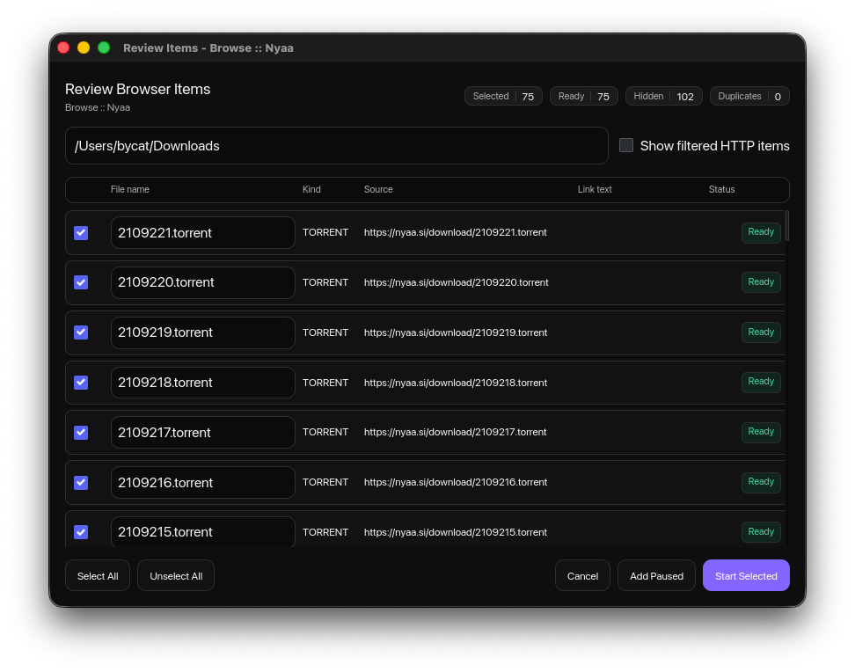The height and width of the screenshot is (672, 855).
Task: Click Ready status badge for 2109218.torrent
Action: click(x=761, y=382)
